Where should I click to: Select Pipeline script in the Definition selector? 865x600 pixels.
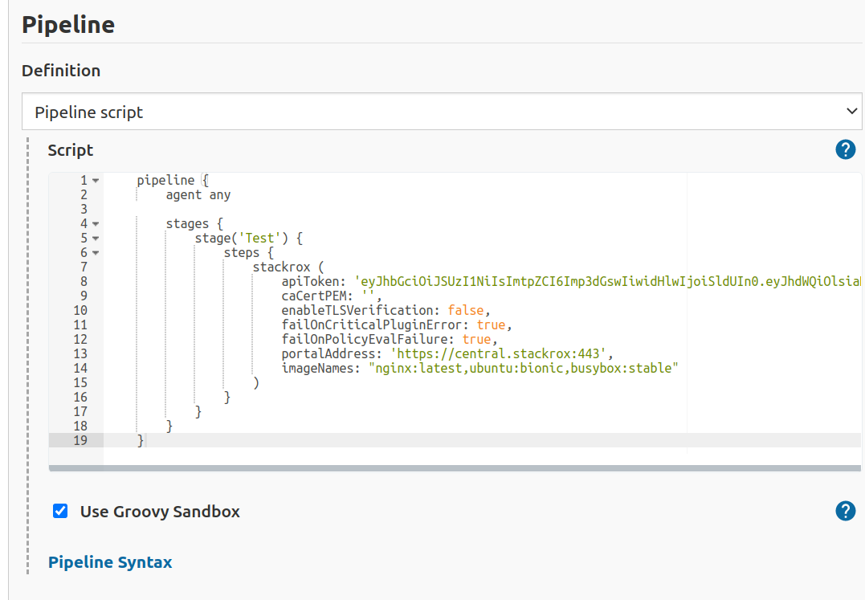point(442,112)
